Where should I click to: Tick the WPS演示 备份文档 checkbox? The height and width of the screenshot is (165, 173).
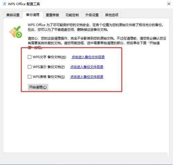tap(29, 67)
